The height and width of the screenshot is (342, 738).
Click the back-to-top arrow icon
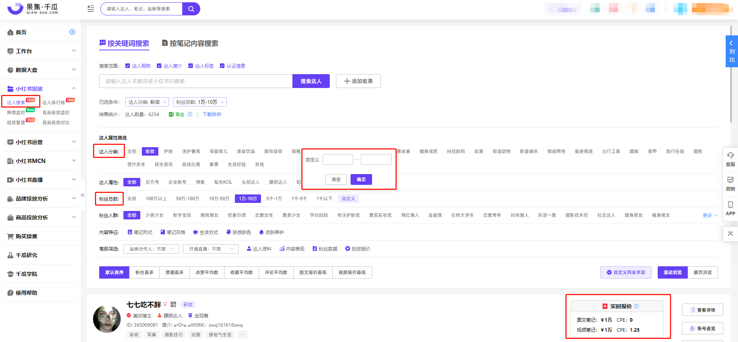click(x=730, y=234)
